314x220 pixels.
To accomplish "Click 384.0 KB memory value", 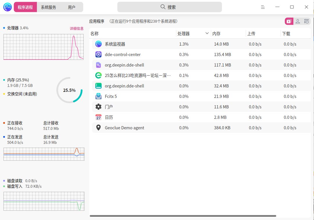I will tap(222, 128).
